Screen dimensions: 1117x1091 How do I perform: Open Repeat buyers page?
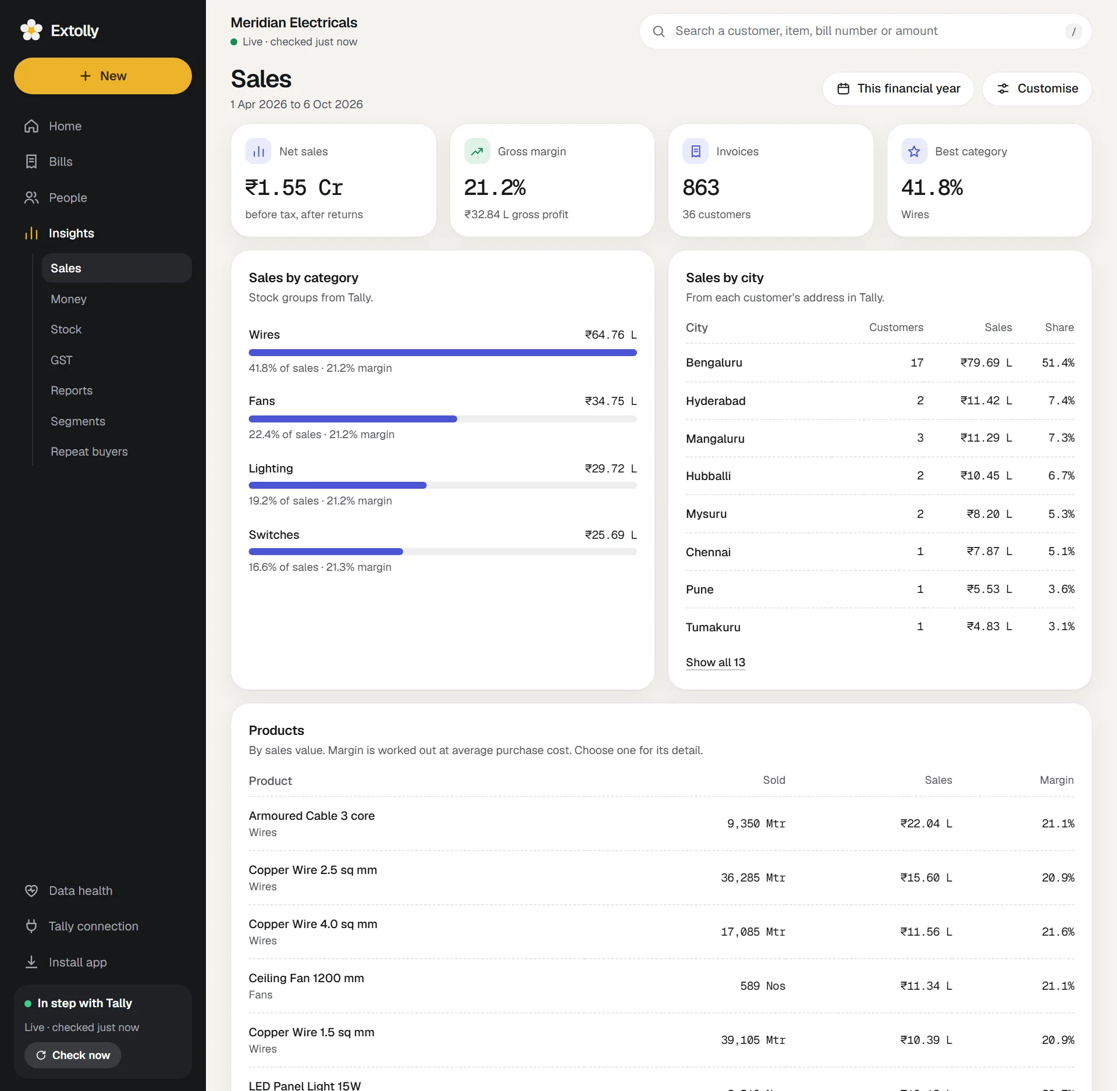117,452
